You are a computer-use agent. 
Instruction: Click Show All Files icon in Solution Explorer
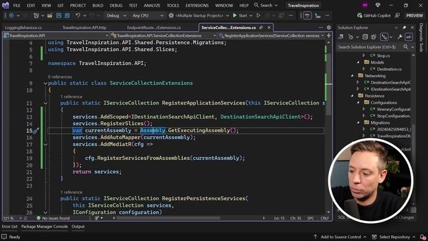point(373,37)
